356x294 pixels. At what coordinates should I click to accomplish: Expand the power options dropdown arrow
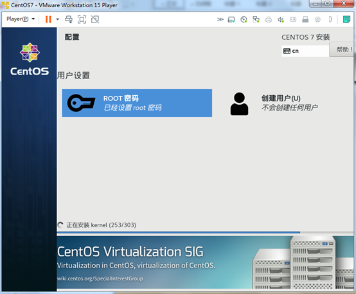tap(57, 19)
